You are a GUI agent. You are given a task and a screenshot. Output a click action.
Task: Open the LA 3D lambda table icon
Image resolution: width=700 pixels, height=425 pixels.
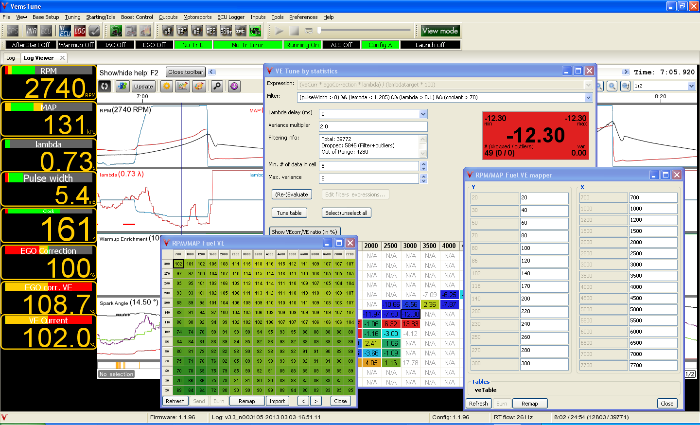(197, 31)
